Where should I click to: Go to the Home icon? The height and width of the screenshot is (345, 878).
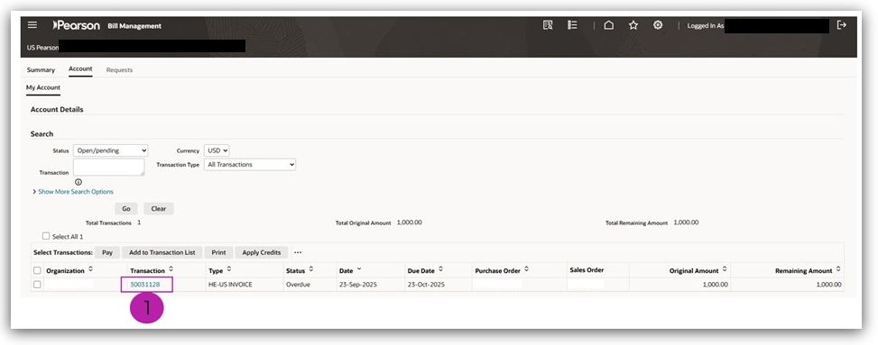click(x=609, y=25)
